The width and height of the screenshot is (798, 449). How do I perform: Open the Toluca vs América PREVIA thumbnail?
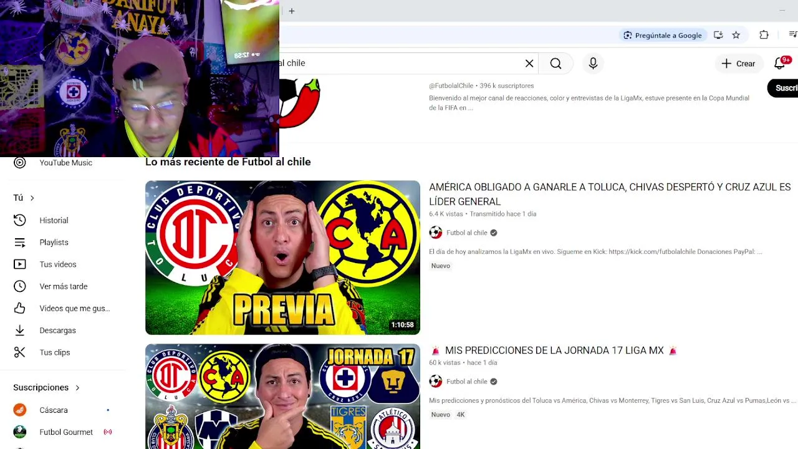coord(282,258)
